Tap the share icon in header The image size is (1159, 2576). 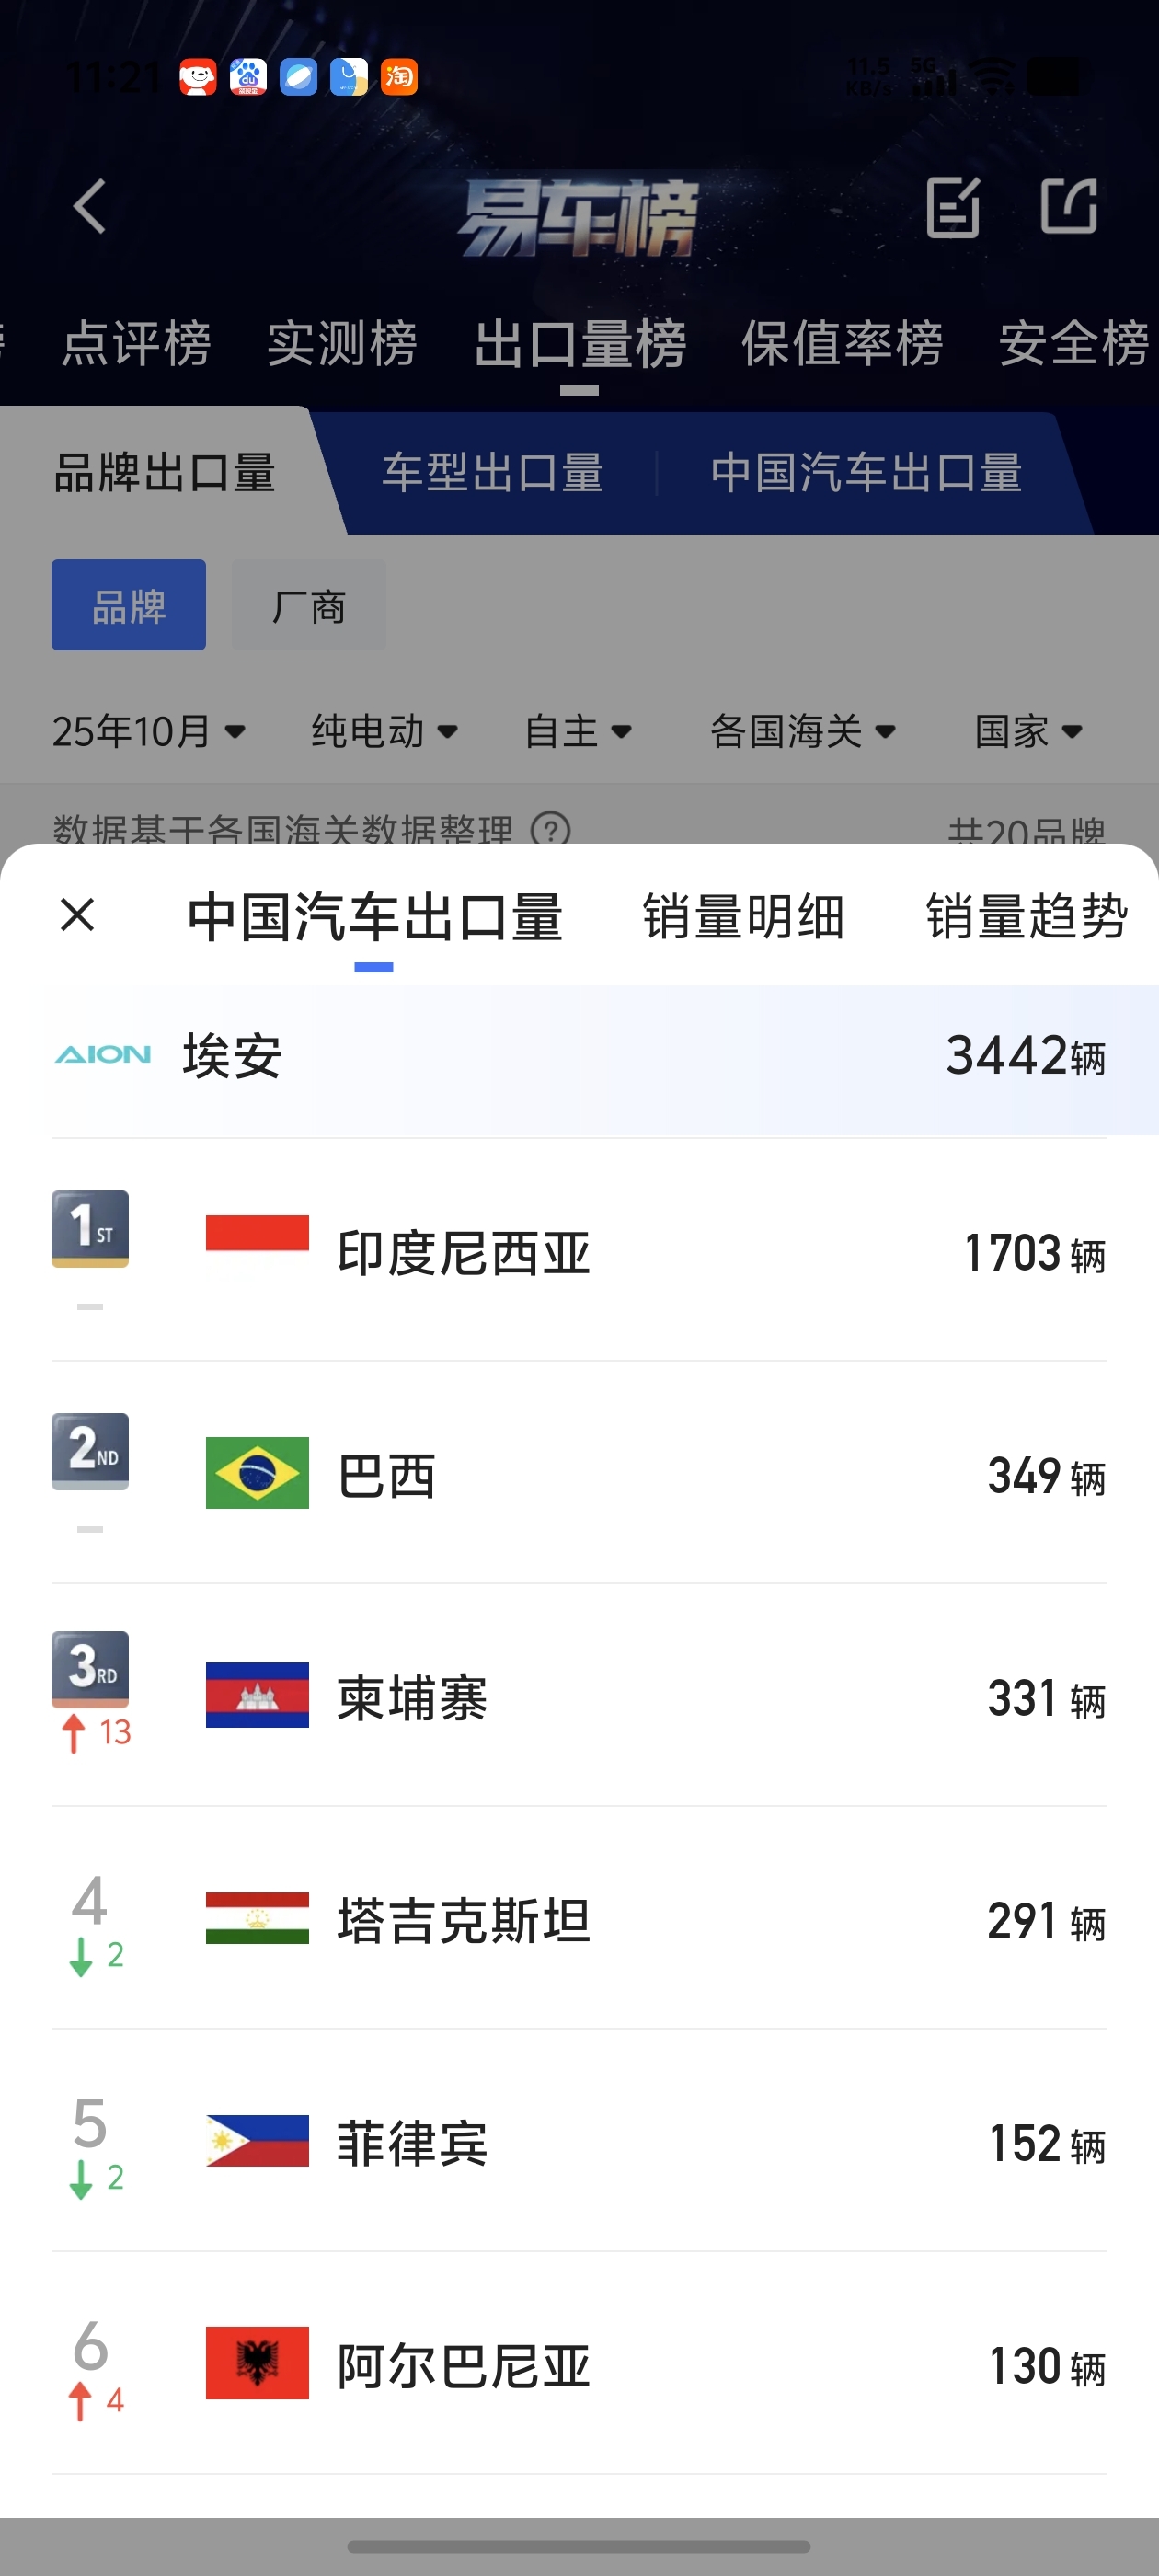[x=1068, y=207]
